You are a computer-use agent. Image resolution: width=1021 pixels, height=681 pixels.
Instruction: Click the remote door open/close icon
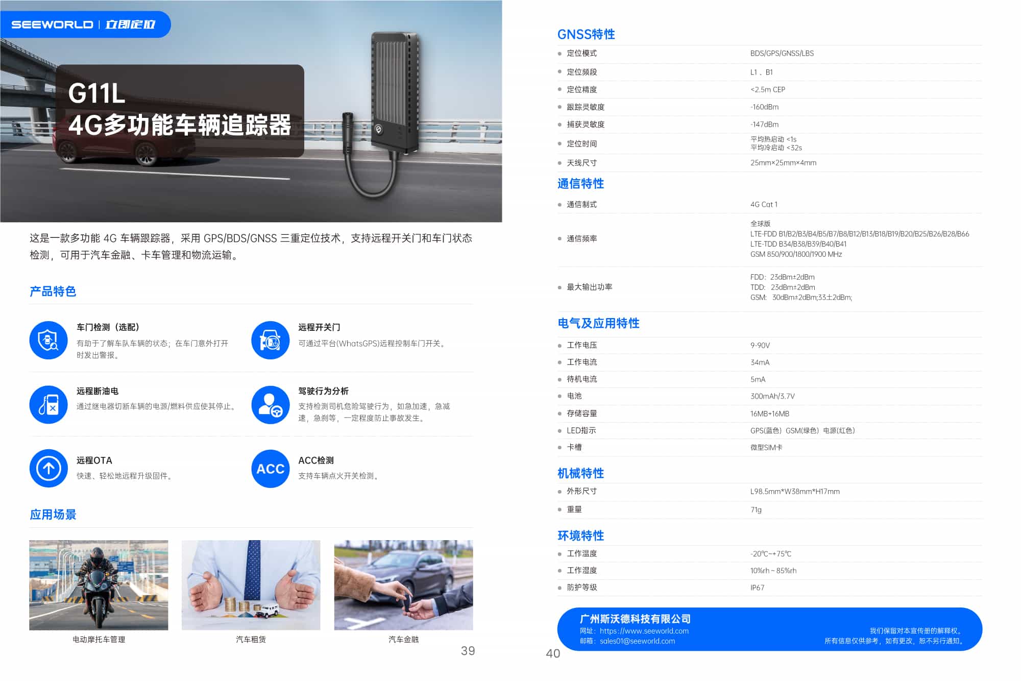(270, 340)
